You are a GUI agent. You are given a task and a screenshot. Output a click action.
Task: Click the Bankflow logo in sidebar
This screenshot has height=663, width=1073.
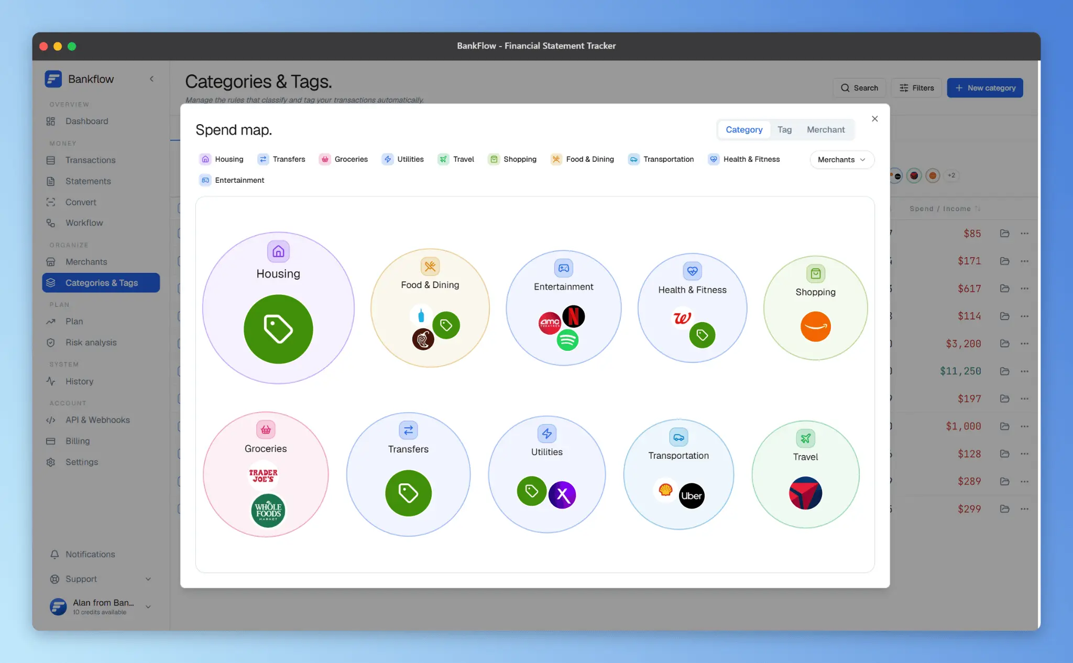pos(53,79)
